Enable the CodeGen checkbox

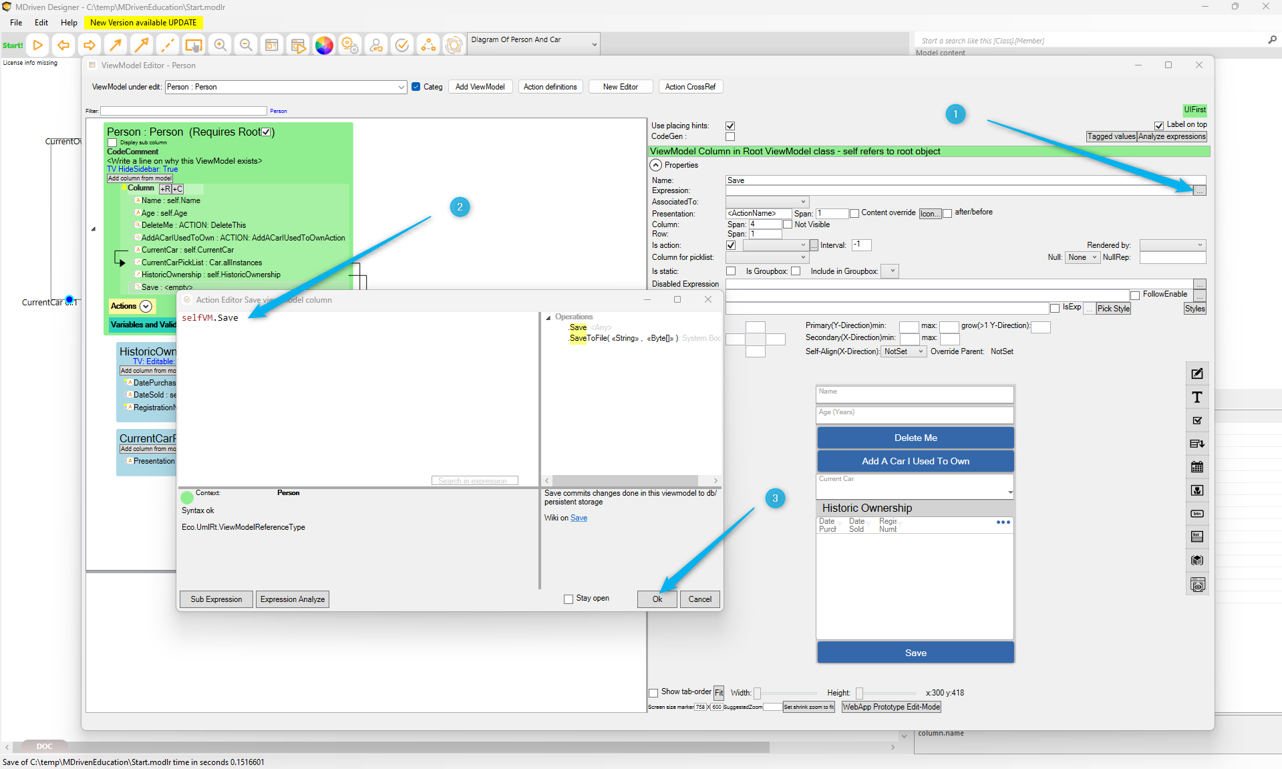pyautogui.click(x=730, y=137)
